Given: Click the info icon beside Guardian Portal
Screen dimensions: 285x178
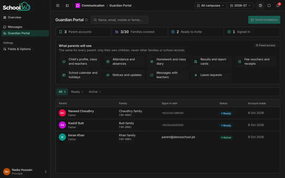Looking at the screenshot, I should click(x=86, y=20).
